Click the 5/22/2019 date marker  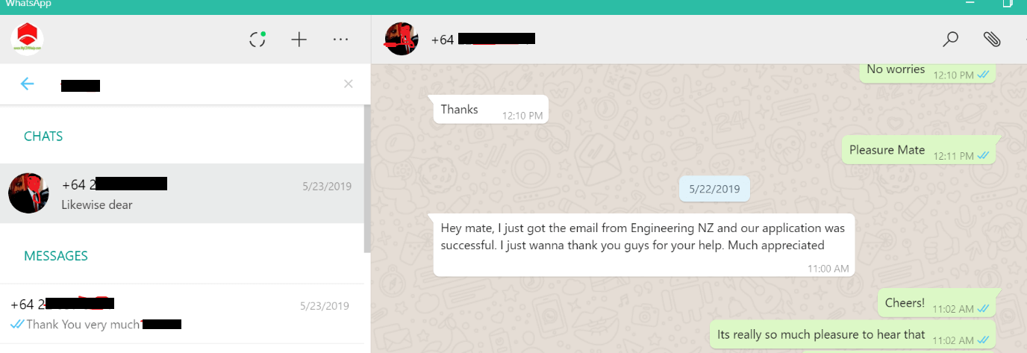click(x=714, y=189)
